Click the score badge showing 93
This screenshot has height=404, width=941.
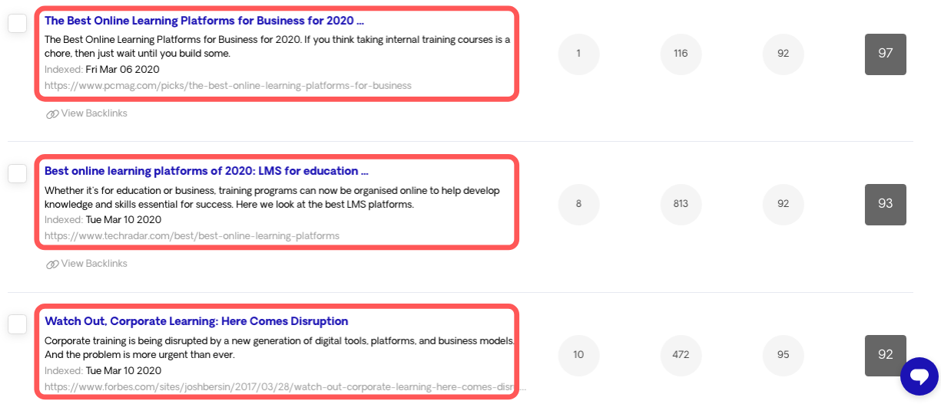[x=886, y=204]
